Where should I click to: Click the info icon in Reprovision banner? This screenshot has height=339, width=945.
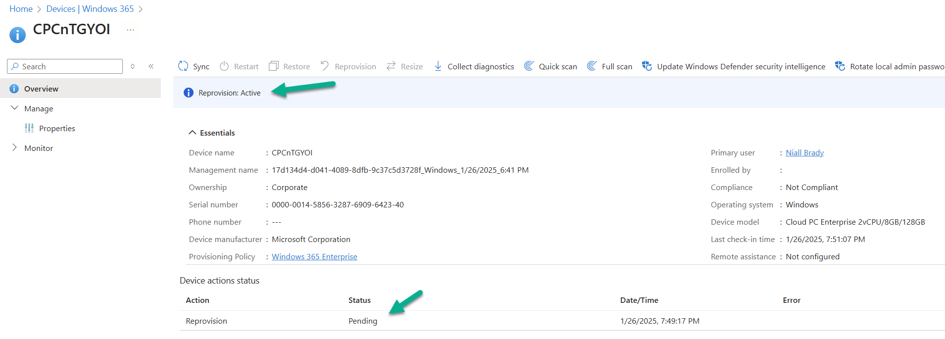click(x=189, y=93)
